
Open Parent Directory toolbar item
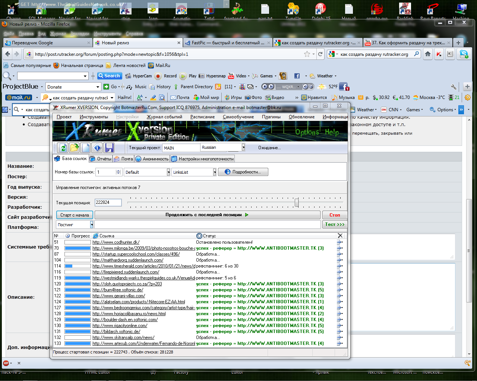coord(193,87)
